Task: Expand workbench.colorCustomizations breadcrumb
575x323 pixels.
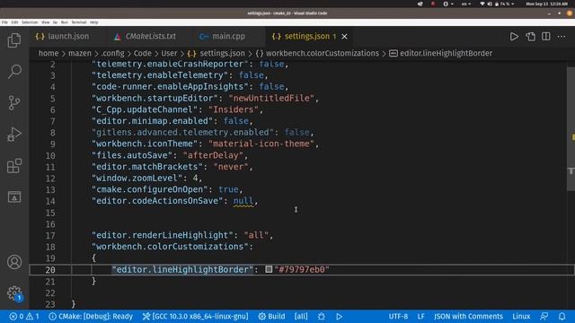Action: (x=317, y=54)
